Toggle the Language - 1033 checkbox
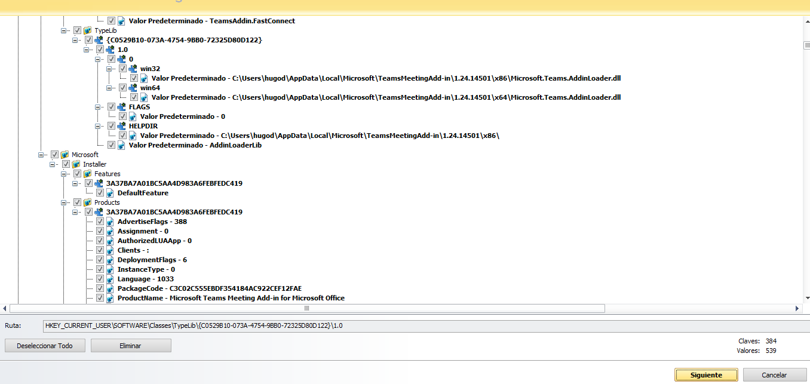This screenshot has height=384, width=810. pos(100,279)
